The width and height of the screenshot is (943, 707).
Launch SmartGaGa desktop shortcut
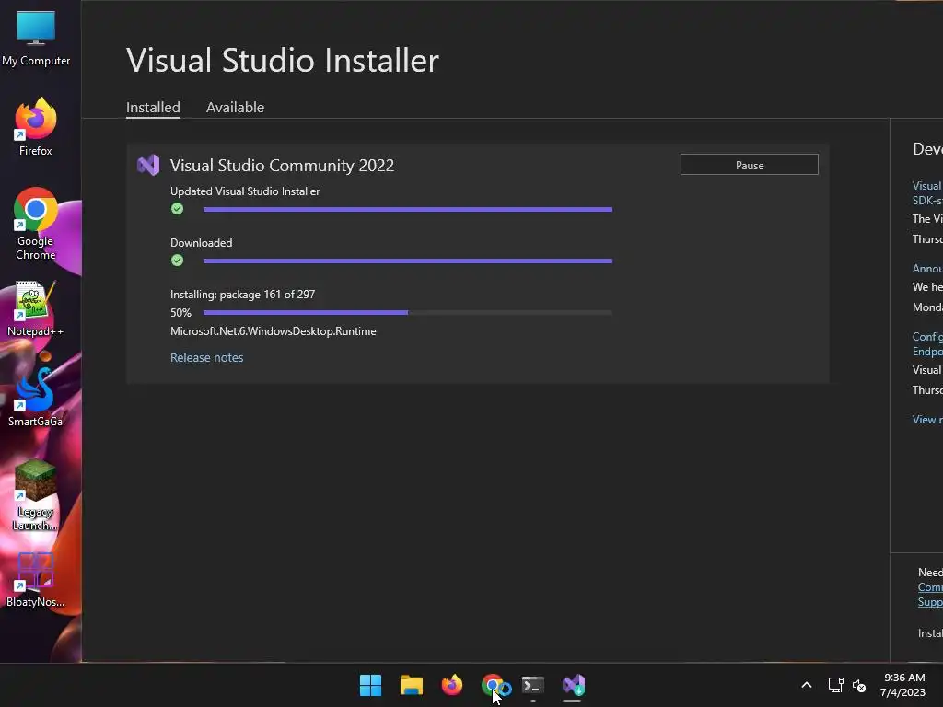tap(35, 398)
